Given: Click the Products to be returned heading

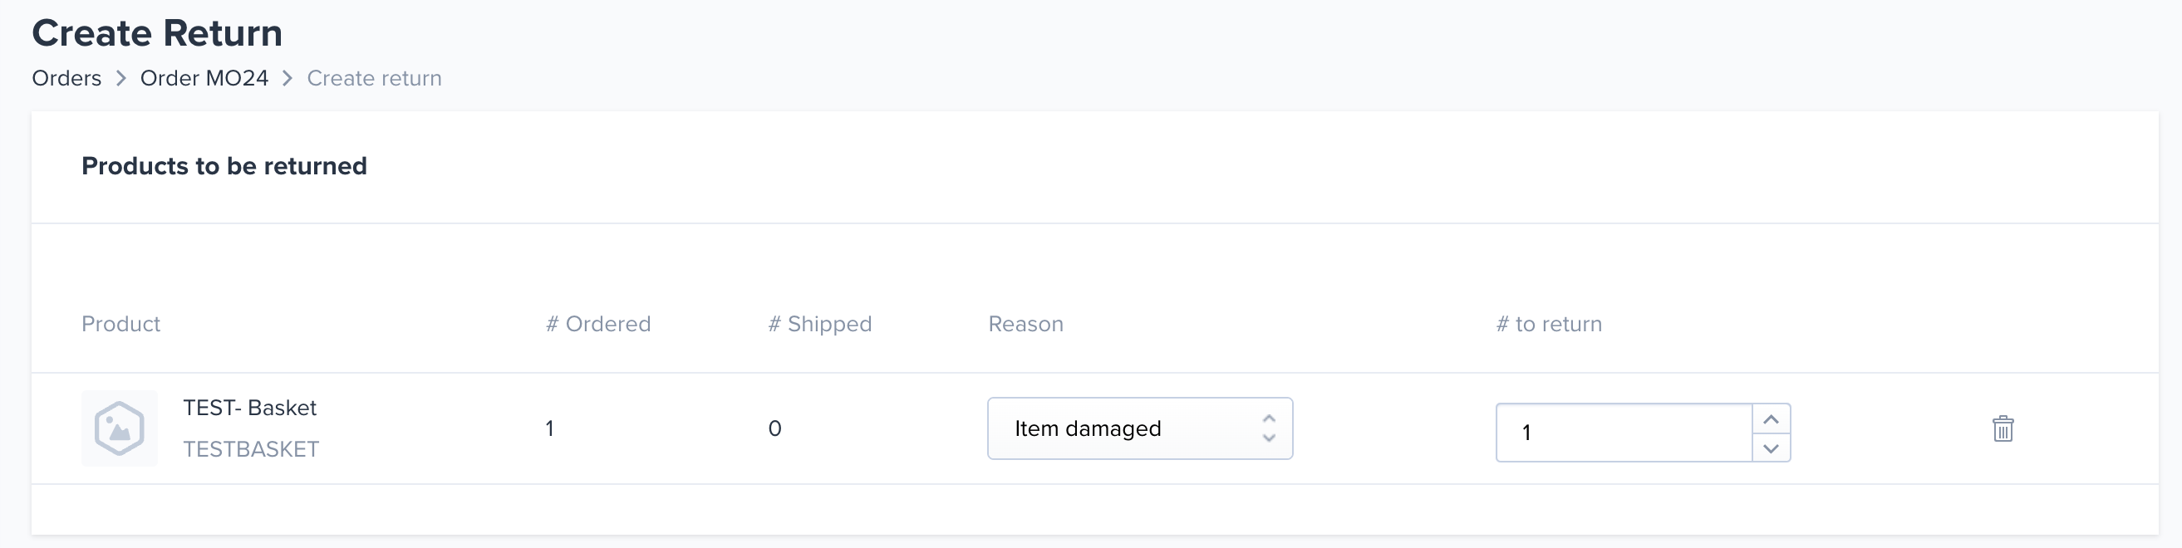Looking at the screenshot, I should tap(224, 166).
